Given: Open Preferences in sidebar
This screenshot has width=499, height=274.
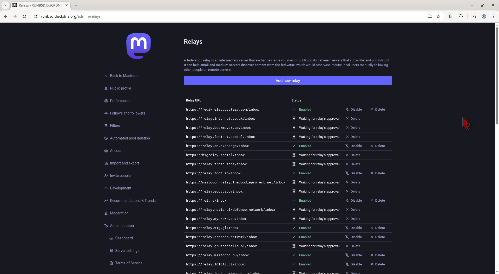Looking at the screenshot, I should 117,101.
